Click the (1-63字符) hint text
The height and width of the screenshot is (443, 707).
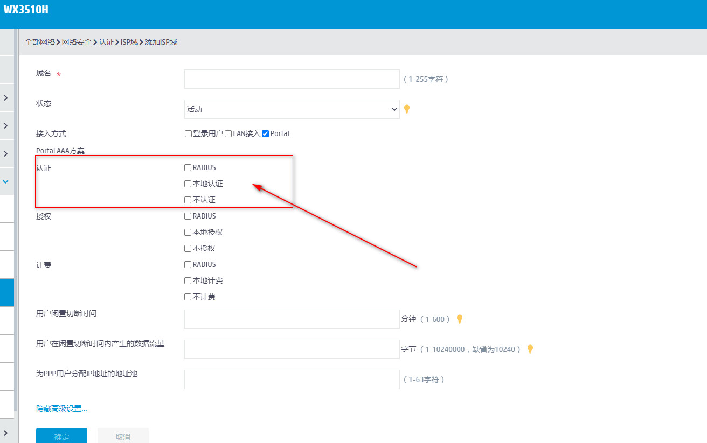tap(424, 379)
